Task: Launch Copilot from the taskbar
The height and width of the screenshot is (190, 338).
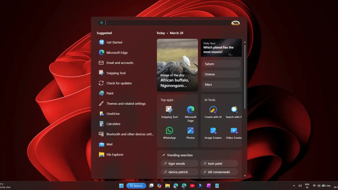Action: (x=159, y=185)
